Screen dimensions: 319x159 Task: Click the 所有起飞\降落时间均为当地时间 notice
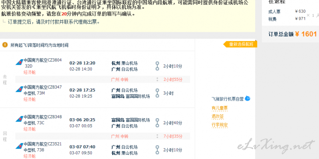coord(40,45)
